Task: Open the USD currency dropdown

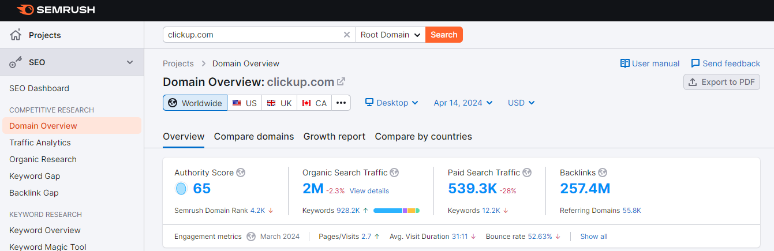Action: 521,103
